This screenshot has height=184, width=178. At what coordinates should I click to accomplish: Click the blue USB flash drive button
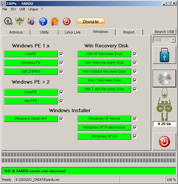coord(164,55)
